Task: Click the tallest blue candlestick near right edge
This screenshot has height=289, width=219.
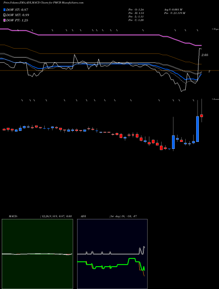Action: [198, 129]
